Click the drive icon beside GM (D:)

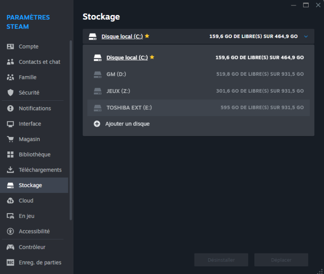(98, 74)
